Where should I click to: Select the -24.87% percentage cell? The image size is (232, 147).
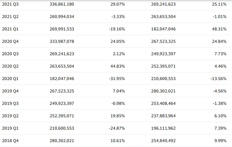(x=117, y=128)
